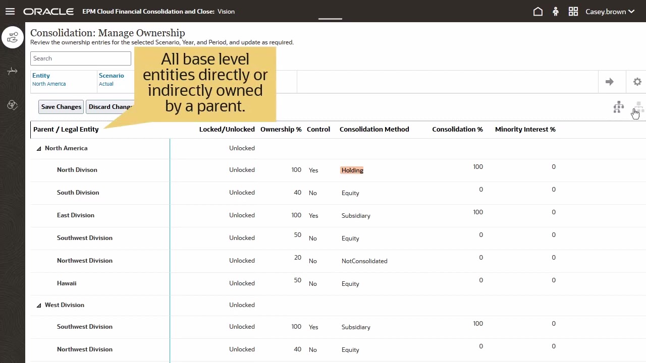646x363 pixels.
Task: Select the North America tree row
Action: click(66, 148)
